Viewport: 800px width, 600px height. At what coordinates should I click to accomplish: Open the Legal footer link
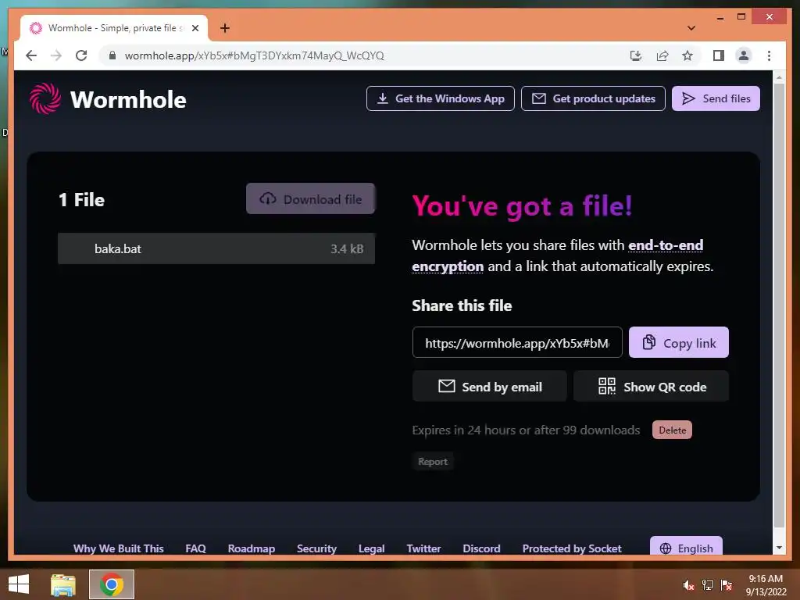[371, 548]
